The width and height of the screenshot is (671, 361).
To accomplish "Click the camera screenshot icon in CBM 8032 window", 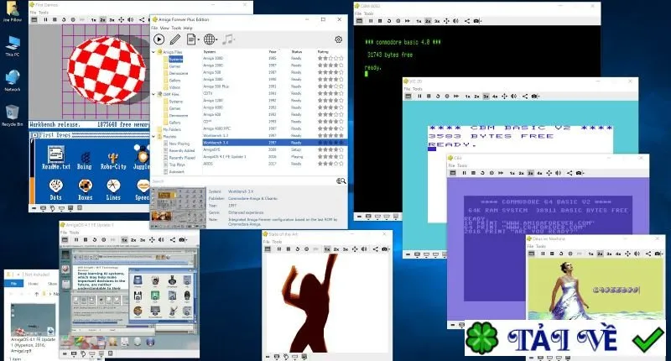I will click(x=476, y=20).
